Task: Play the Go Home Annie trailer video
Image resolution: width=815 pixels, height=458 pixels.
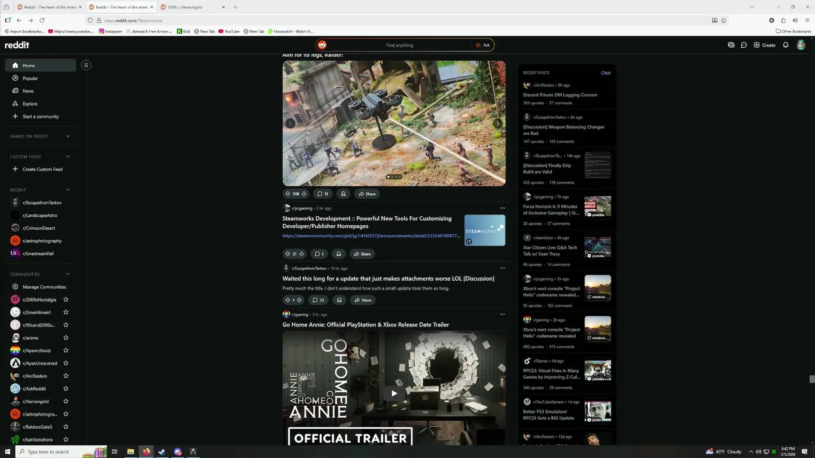Action: 394,393
